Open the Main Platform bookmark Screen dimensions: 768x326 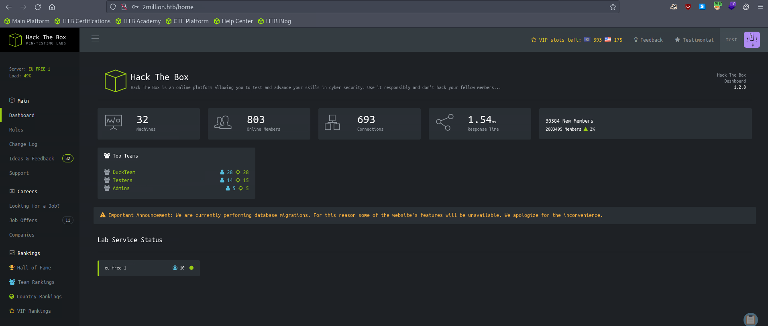pos(27,21)
